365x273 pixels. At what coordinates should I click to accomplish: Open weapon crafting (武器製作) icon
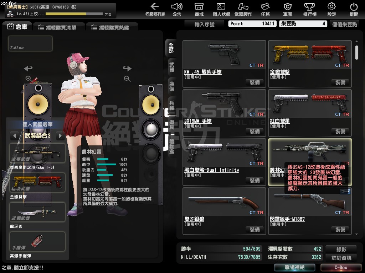tap(243, 10)
